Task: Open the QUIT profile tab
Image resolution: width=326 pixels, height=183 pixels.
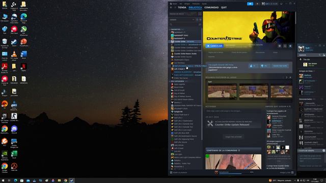Action: [x=224, y=8]
